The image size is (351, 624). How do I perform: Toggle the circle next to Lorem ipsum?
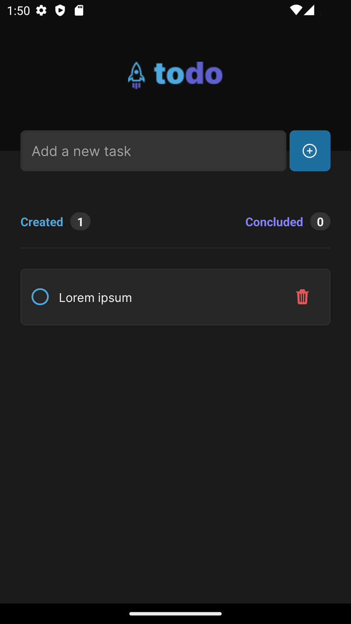tap(40, 297)
